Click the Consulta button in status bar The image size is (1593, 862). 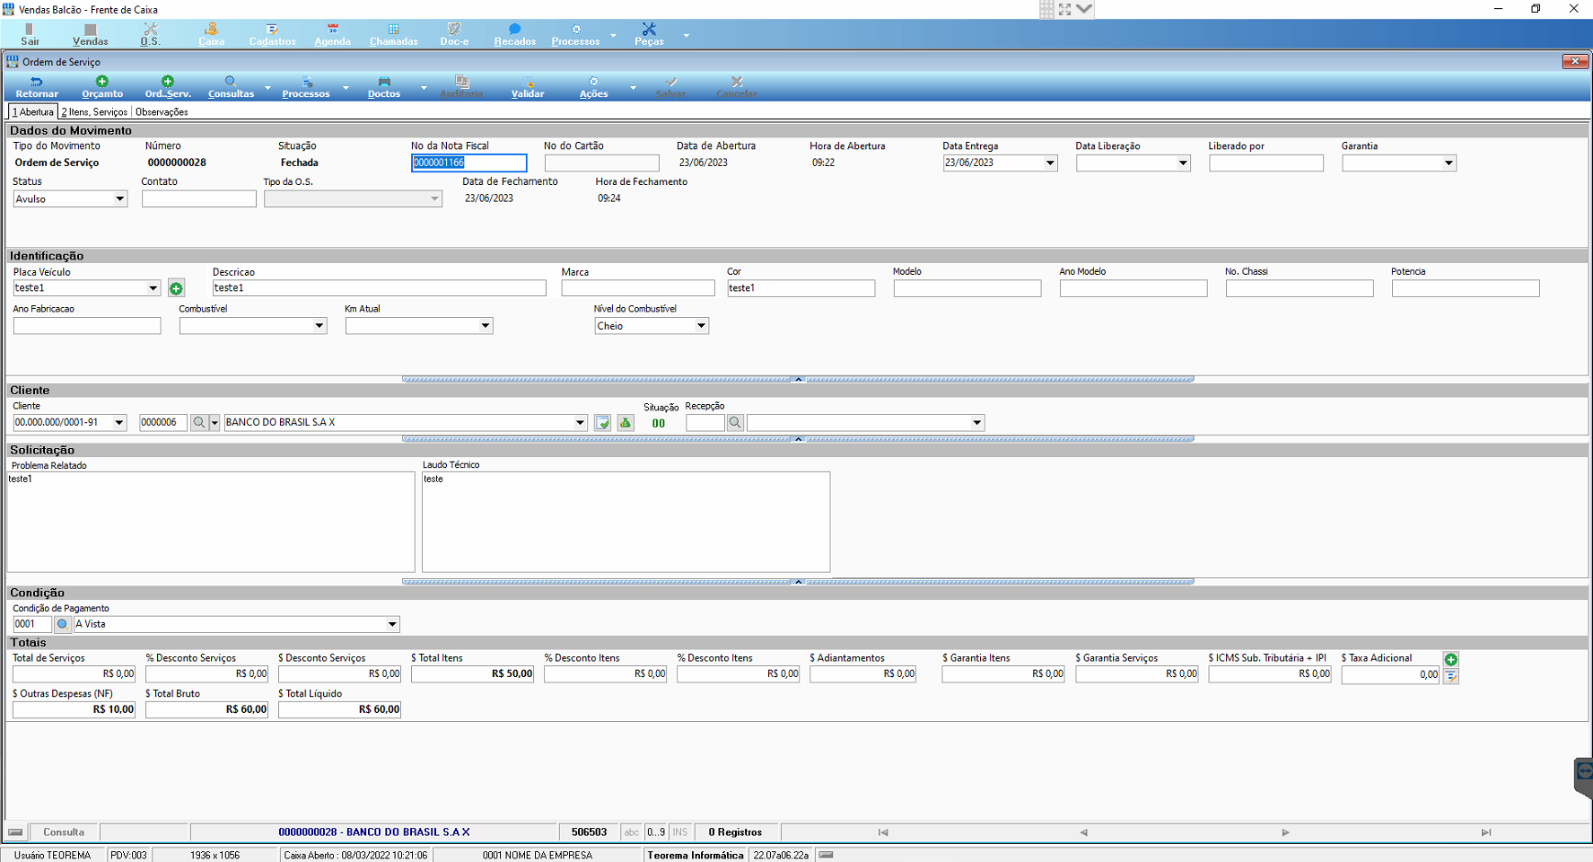tap(64, 832)
